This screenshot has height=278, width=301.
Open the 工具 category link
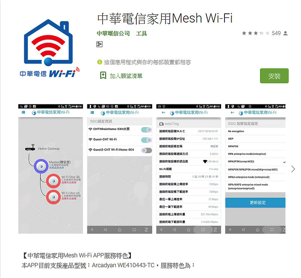(x=141, y=33)
